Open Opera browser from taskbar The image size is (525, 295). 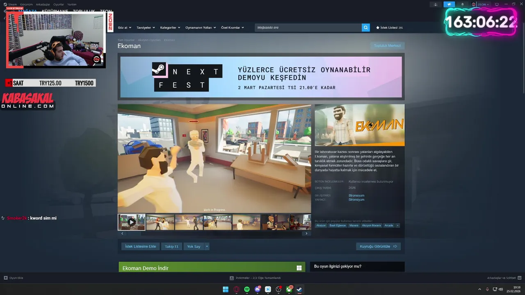[236, 289]
